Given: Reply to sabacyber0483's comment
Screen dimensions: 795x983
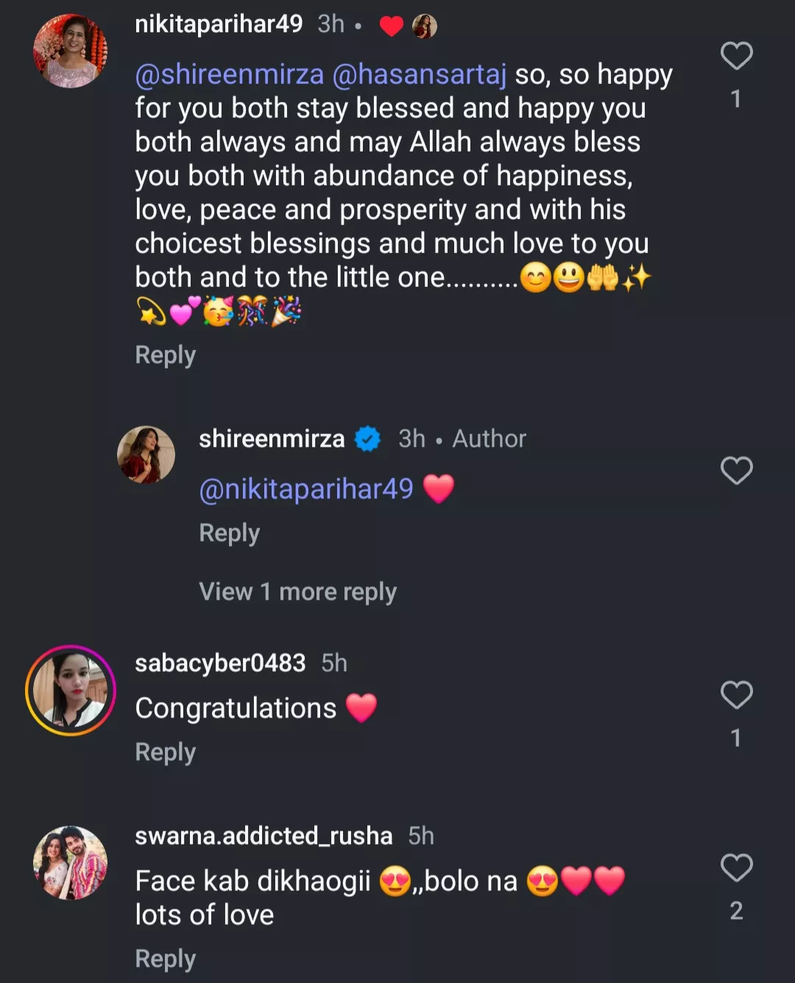Looking at the screenshot, I should [x=165, y=752].
